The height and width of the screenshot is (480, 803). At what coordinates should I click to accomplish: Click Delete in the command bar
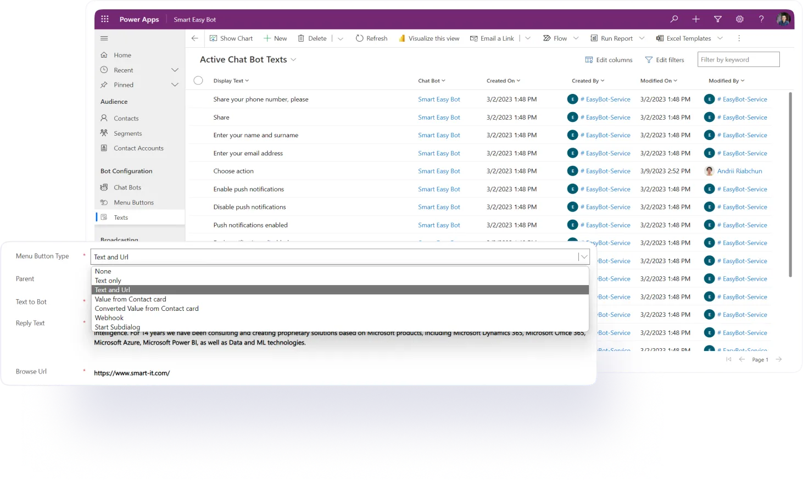tap(312, 38)
